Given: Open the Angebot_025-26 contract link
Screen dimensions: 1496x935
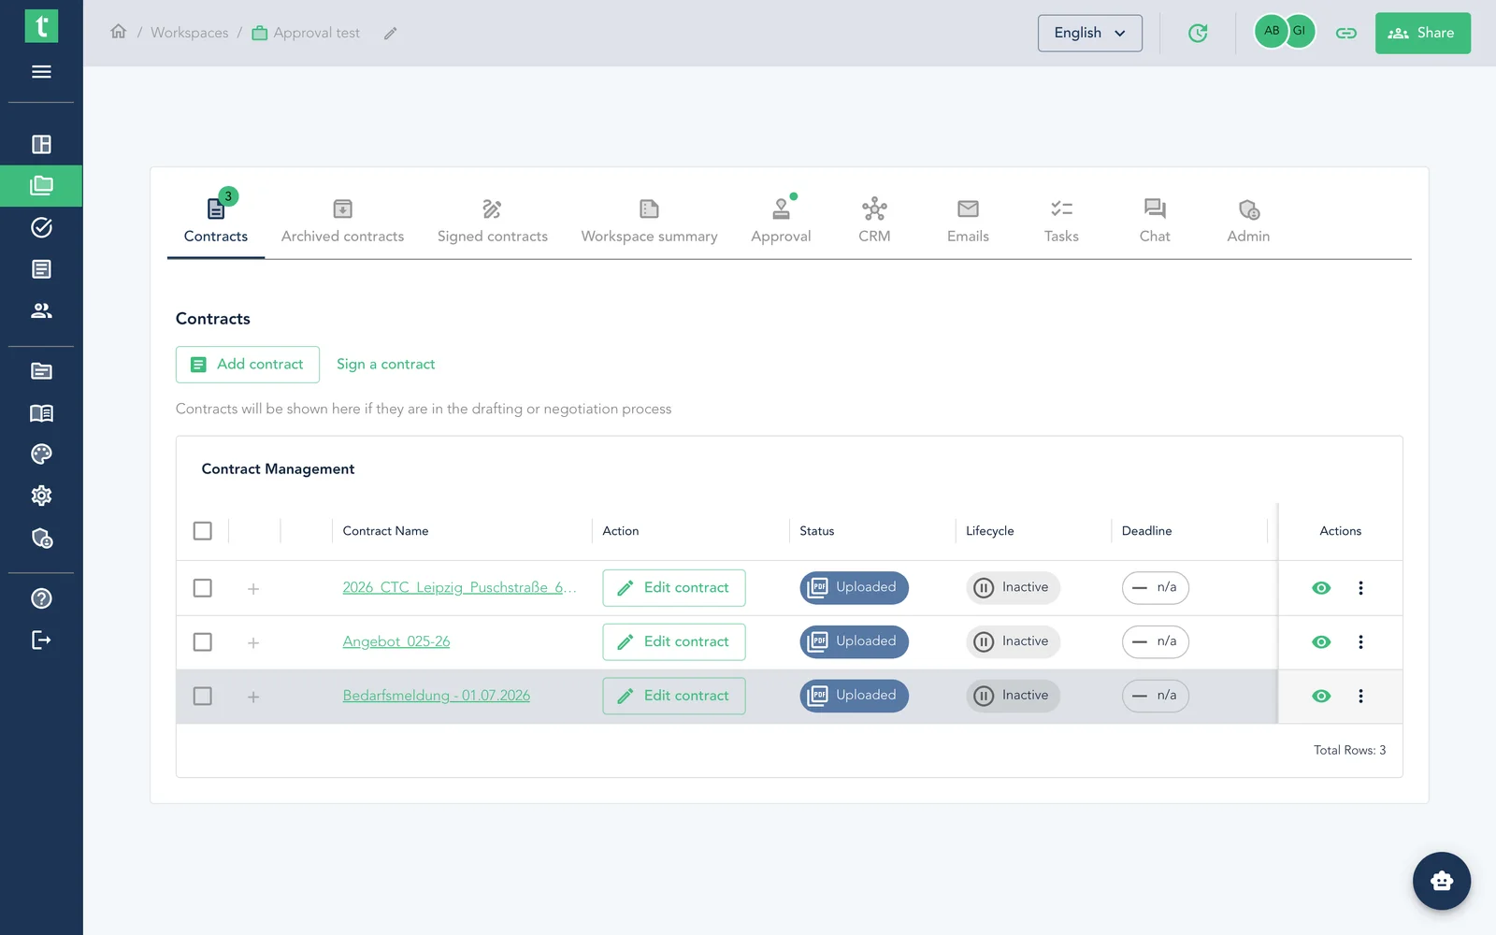Looking at the screenshot, I should coord(396,641).
